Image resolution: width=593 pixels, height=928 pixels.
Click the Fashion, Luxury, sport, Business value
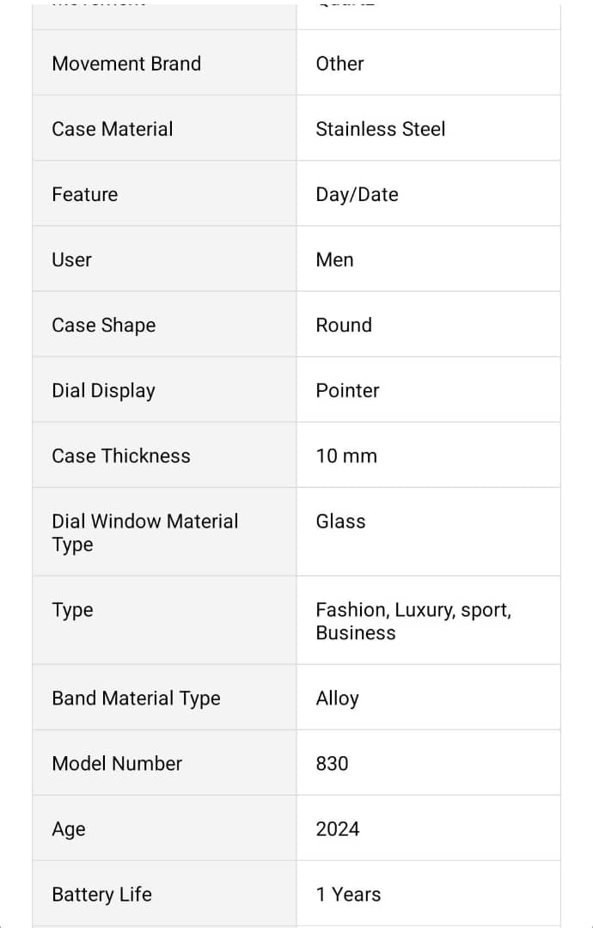[413, 620]
